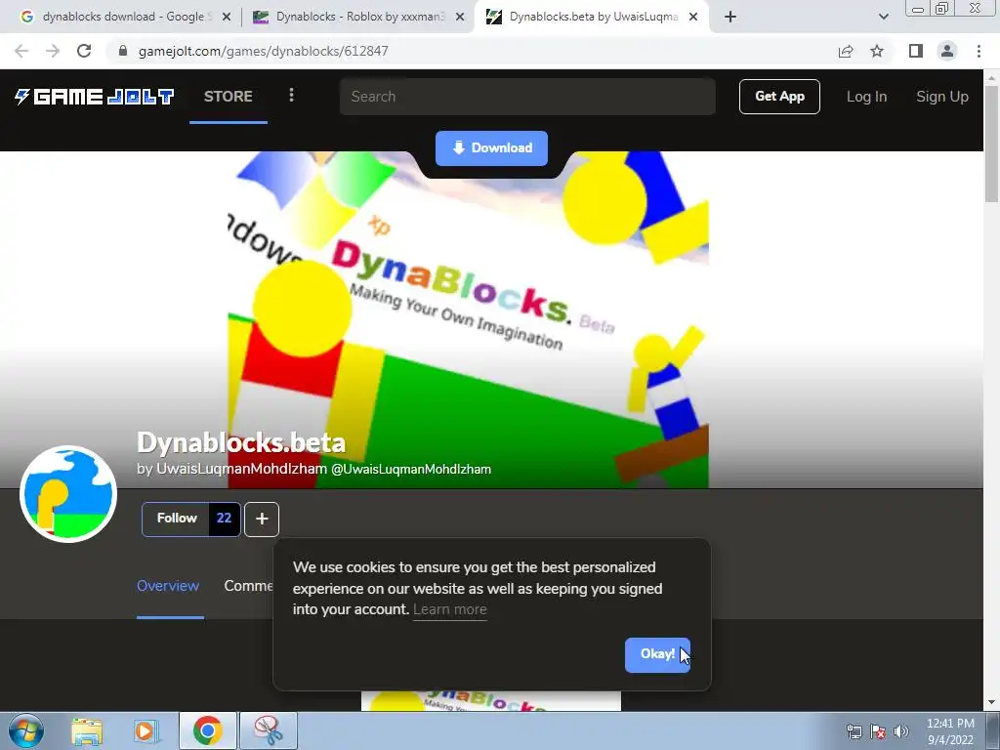Go forward in browser history
This screenshot has width=1000, height=750.
tap(53, 51)
